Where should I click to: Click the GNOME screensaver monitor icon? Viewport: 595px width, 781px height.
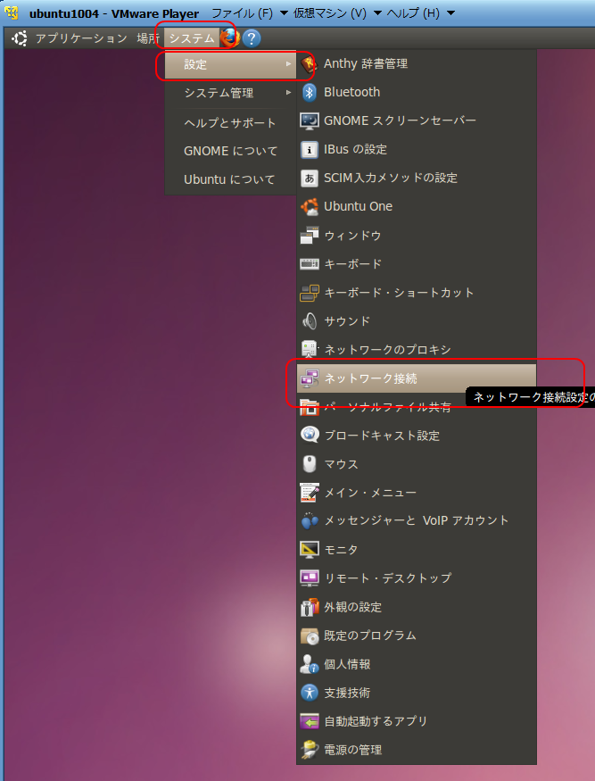coord(310,121)
